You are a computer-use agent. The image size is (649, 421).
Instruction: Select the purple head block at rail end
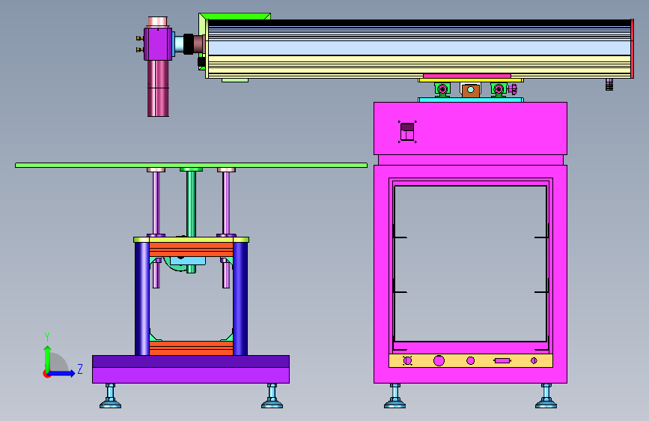pos(158,44)
